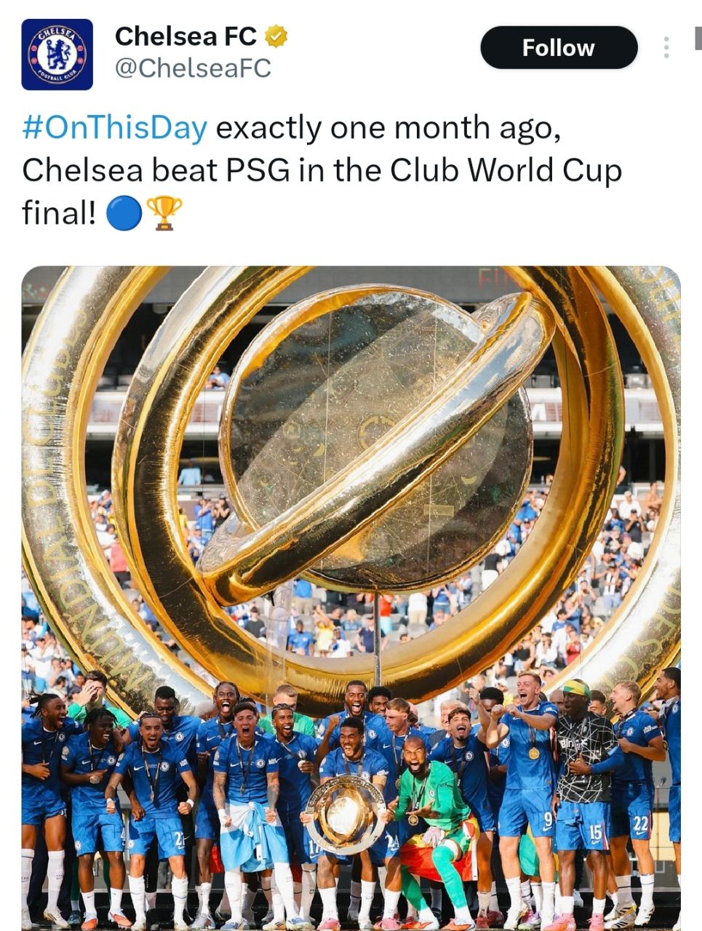Open the three-dot more options menu
702x931 pixels.
coord(666,48)
